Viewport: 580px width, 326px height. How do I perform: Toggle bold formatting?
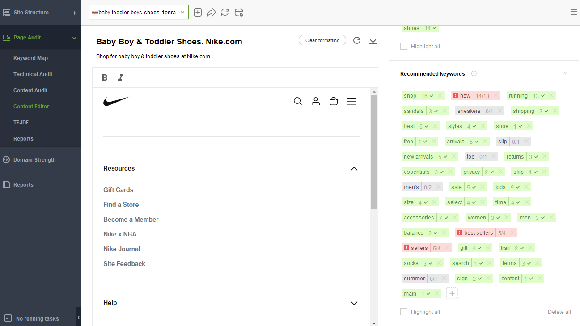(x=105, y=77)
